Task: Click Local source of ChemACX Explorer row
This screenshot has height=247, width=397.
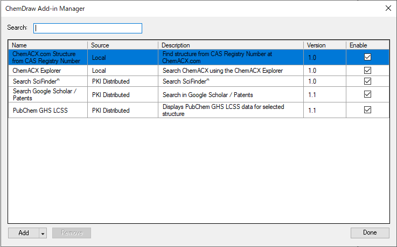Action: click(x=99, y=71)
